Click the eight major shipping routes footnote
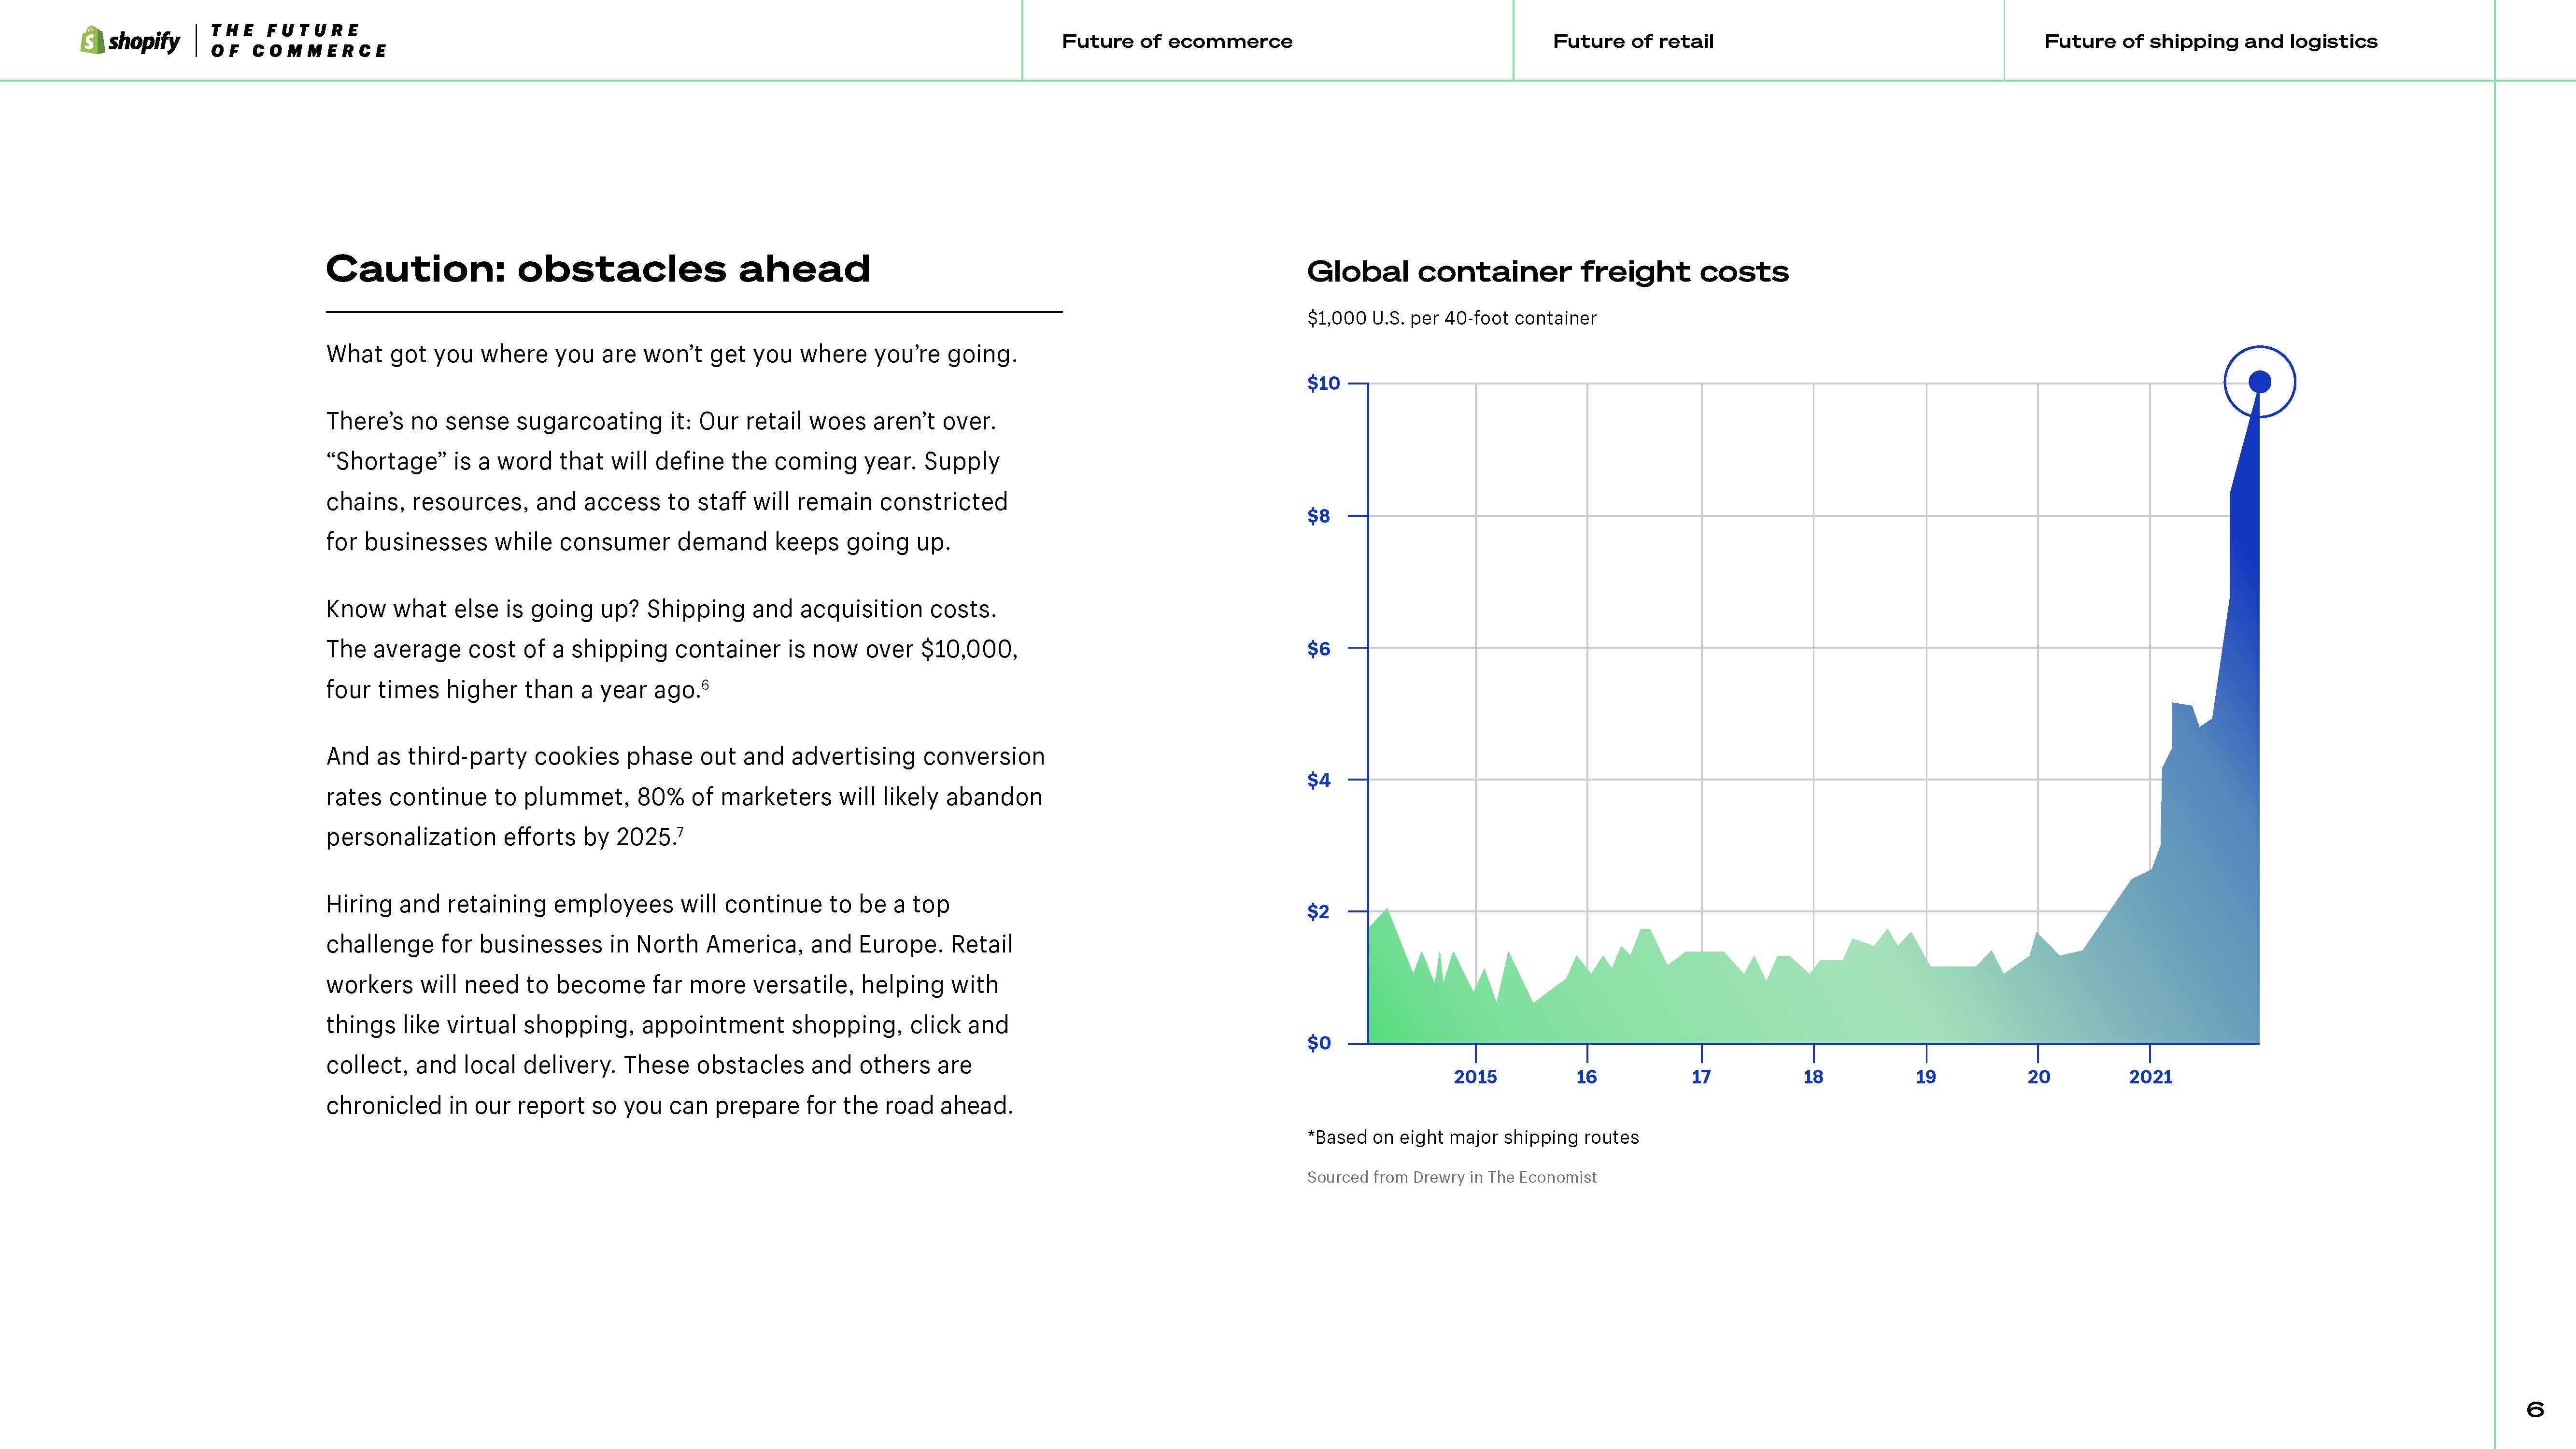 pos(1472,1137)
